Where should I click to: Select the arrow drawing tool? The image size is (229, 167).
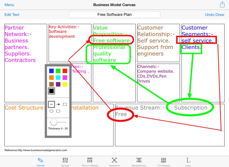tap(58, 104)
